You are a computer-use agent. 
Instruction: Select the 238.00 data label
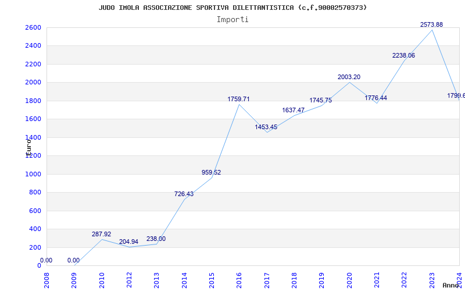click(156, 239)
